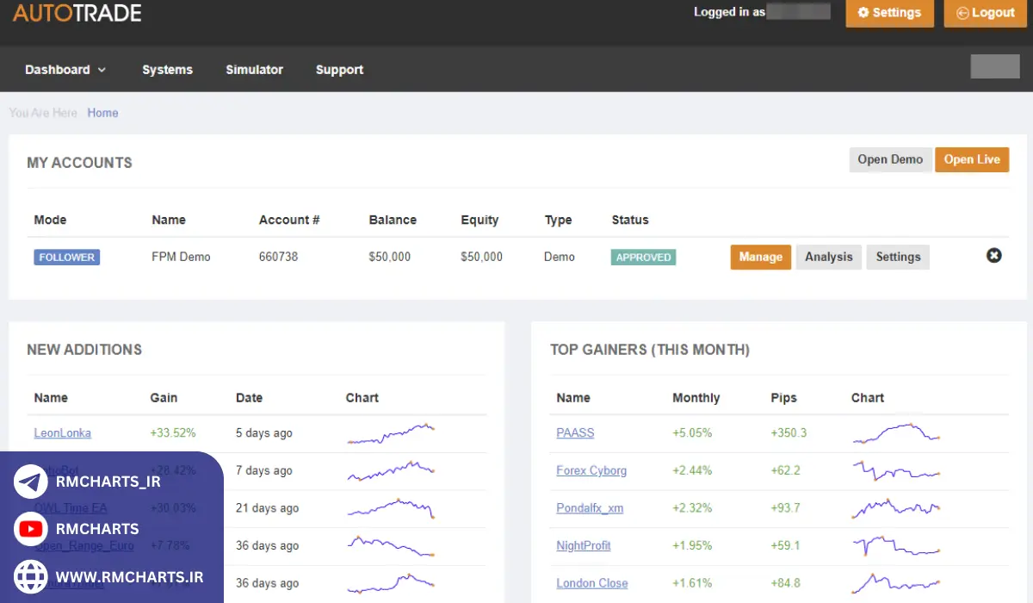Open Settings with the gear icon
The width and height of the screenshot is (1033, 603).
click(889, 13)
